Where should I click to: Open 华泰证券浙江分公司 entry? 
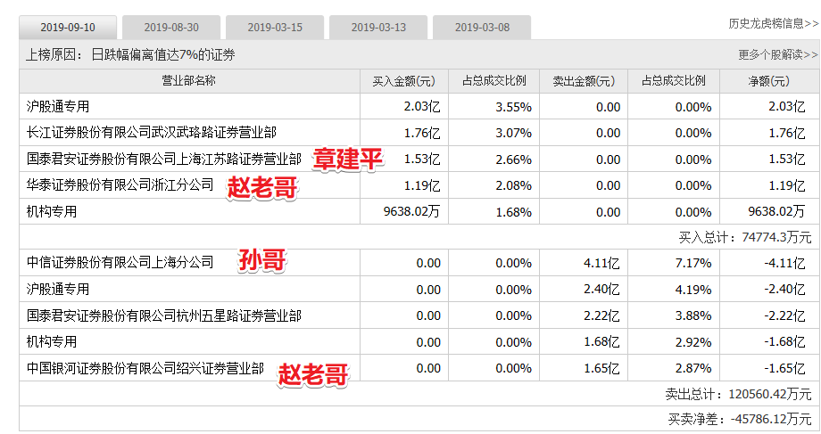point(120,185)
